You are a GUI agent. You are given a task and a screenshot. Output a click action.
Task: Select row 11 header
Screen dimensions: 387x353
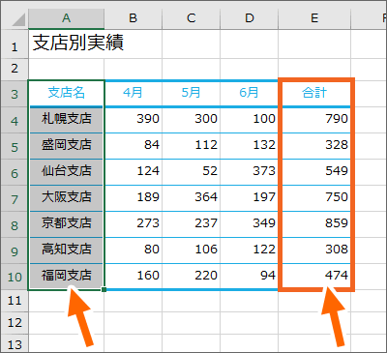point(15,301)
